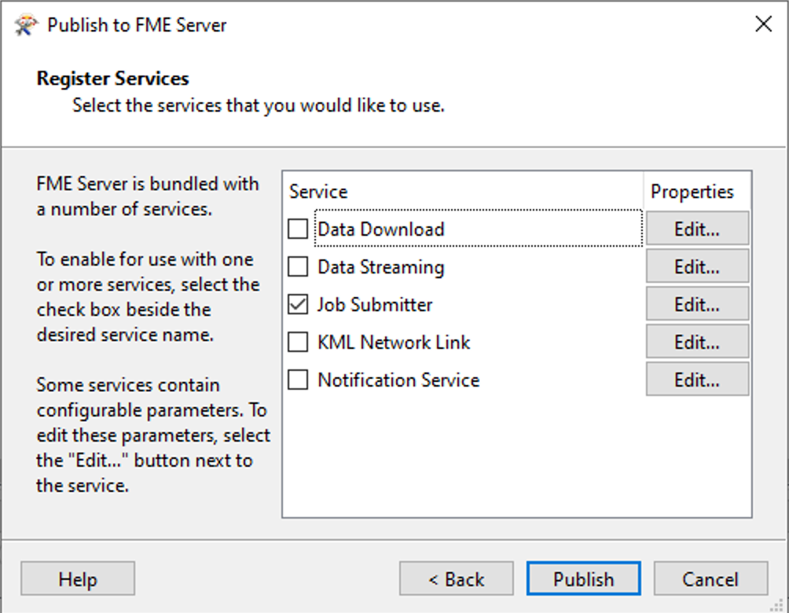
Task: Select the KML Network Link row
Action: (393, 342)
